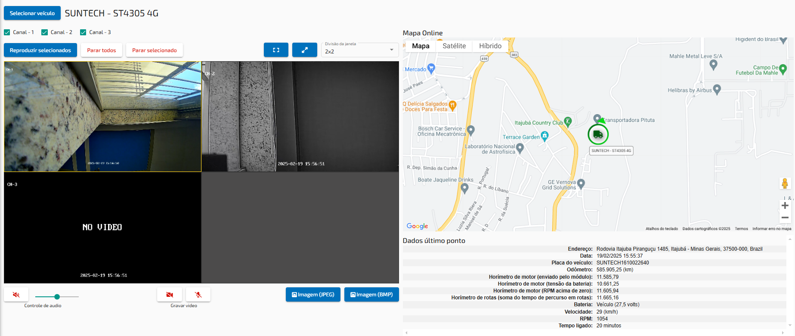The width and height of the screenshot is (795, 336).
Task: Click the Odômetro value 585.905,25 (km)
Action: tap(615, 270)
